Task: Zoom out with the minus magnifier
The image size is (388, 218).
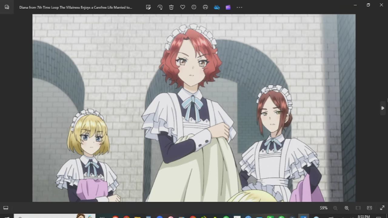Action: (335, 208)
